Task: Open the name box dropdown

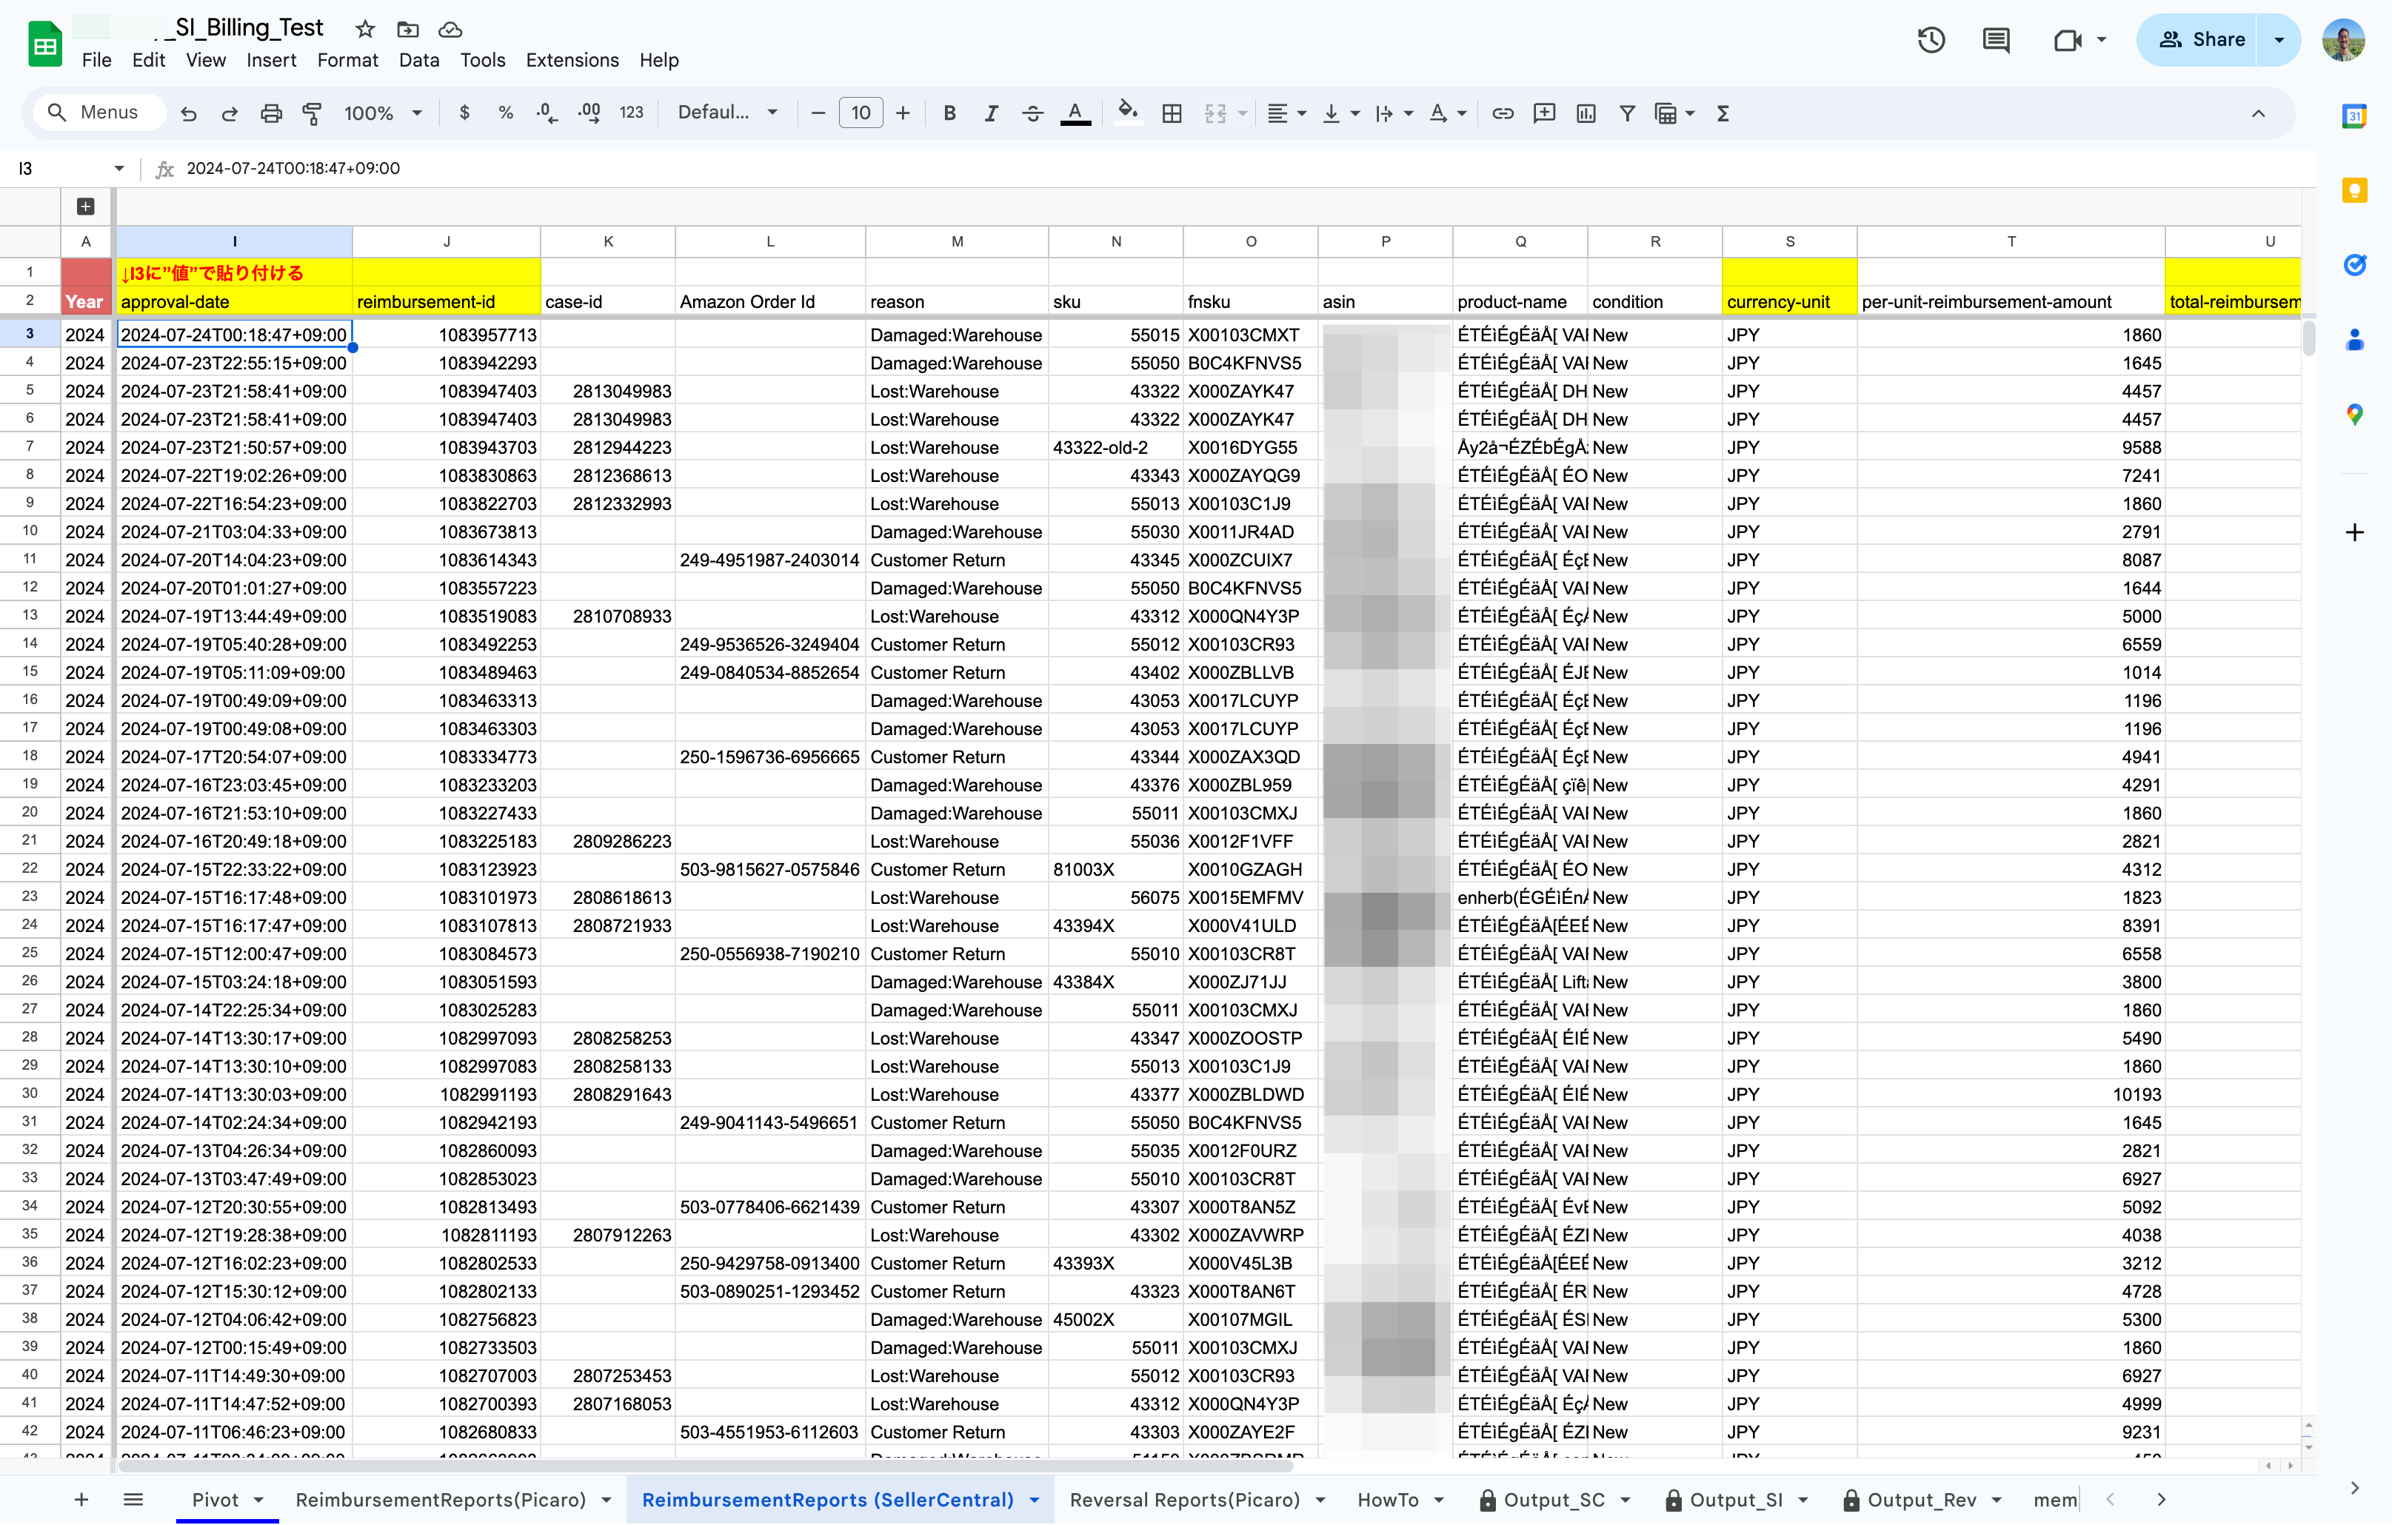Action: [119, 169]
